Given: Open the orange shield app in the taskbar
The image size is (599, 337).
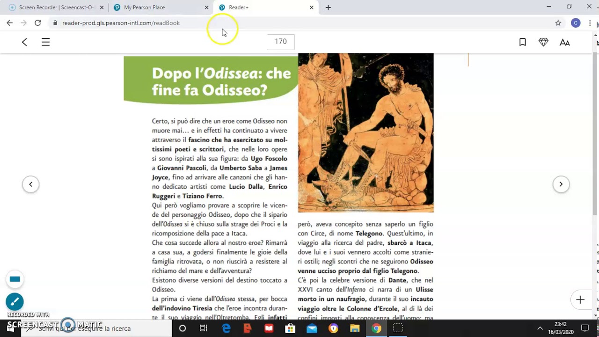Looking at the screenshot, I should [333, 329].
